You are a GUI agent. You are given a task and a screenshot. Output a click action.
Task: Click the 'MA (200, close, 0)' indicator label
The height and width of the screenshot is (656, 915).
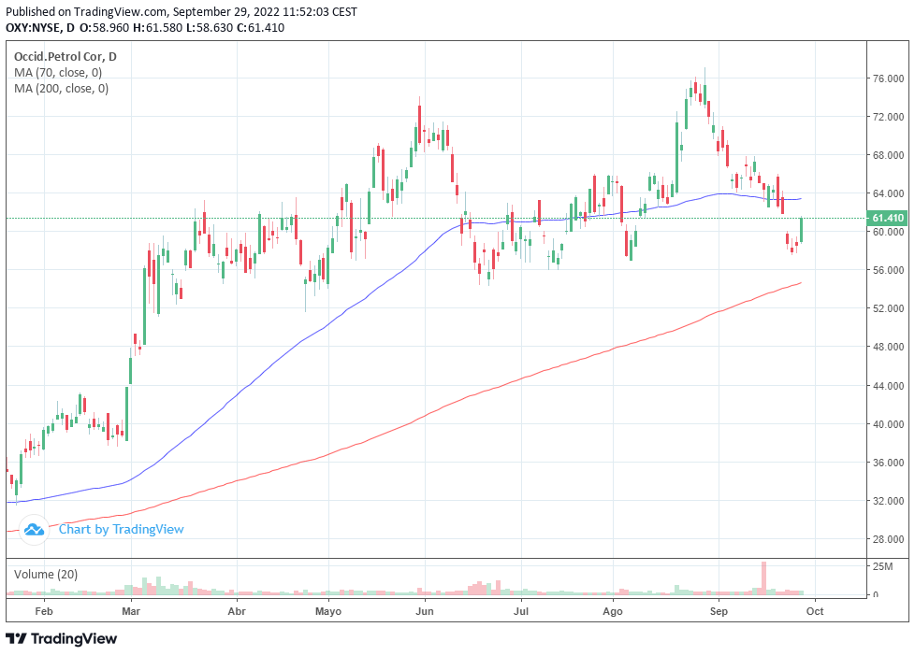[x=61, y=88]
